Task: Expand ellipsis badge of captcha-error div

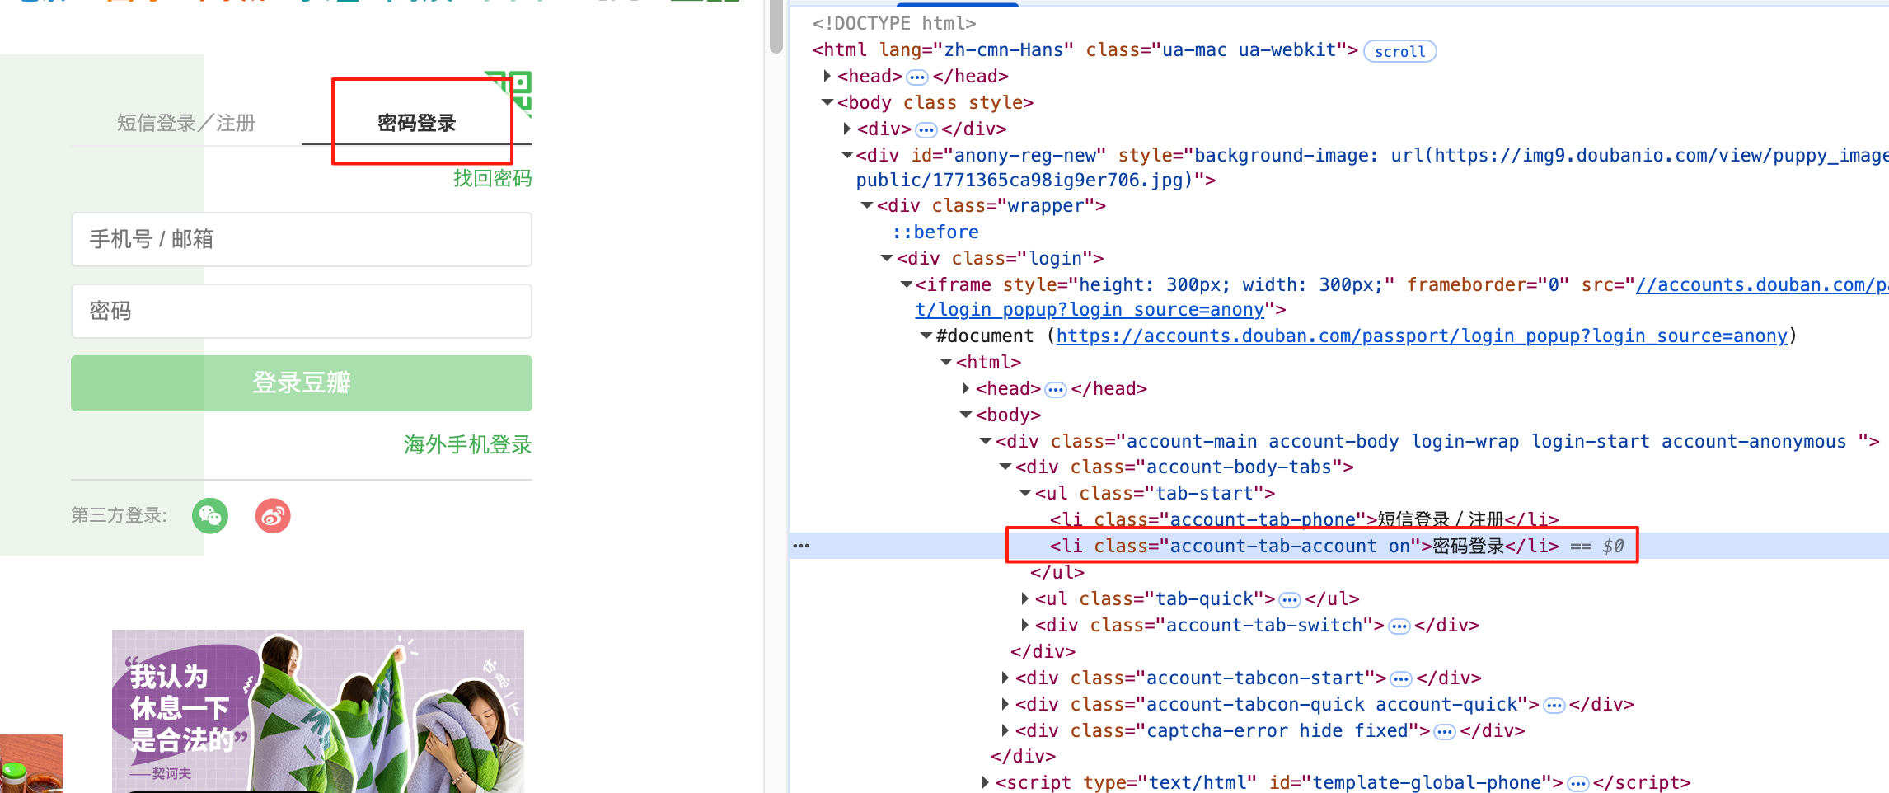Action: pos(1445,732)
